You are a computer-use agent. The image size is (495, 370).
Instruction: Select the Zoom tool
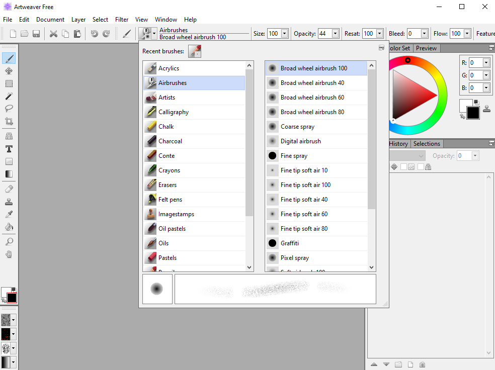point(9,242)
